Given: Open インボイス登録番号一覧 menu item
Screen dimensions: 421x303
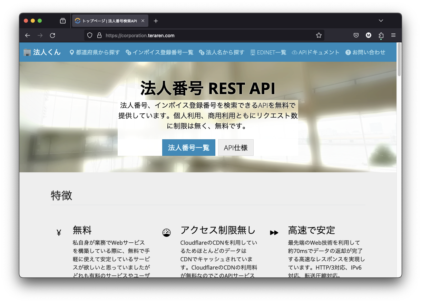Looking at the screenshot, I should tap(159, 52).
